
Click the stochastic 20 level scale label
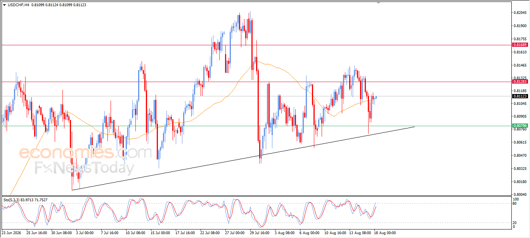click(514, 223)
